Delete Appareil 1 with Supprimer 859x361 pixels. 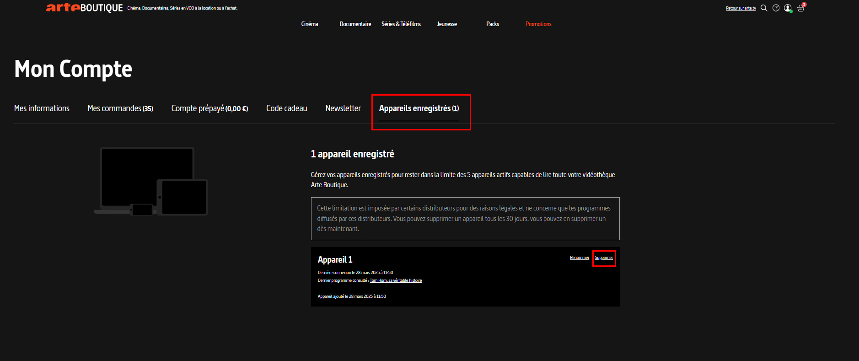pos(604,258)
